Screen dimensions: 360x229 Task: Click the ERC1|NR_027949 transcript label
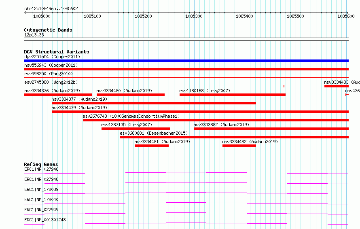pyautogui.click(x=41, y=210)
